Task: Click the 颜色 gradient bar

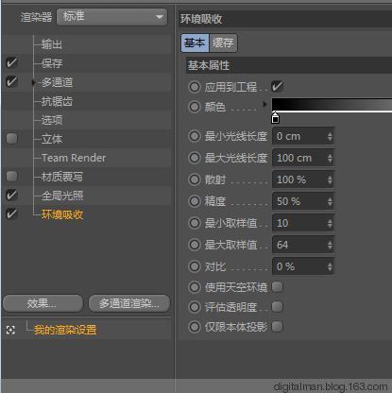Action: 332,105
